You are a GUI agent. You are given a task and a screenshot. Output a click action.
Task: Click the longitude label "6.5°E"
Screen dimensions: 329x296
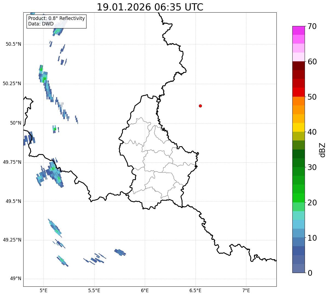coord(195,290)
